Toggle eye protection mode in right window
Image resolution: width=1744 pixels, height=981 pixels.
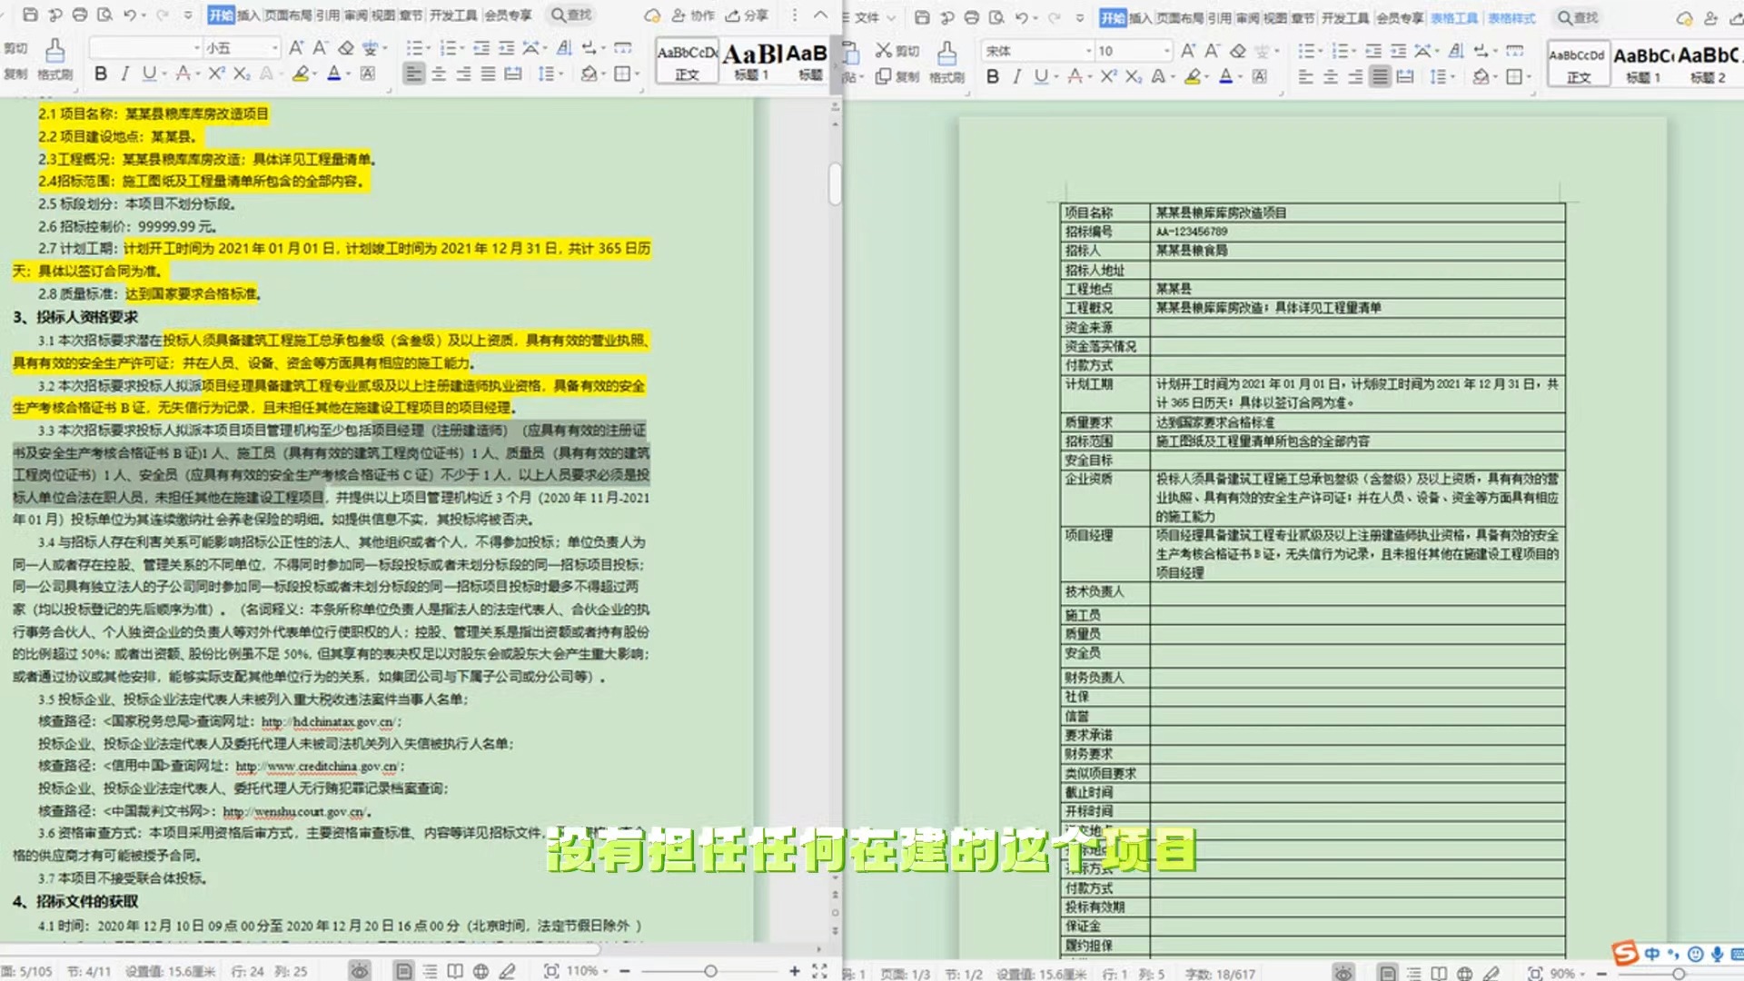coord(1343,973)
